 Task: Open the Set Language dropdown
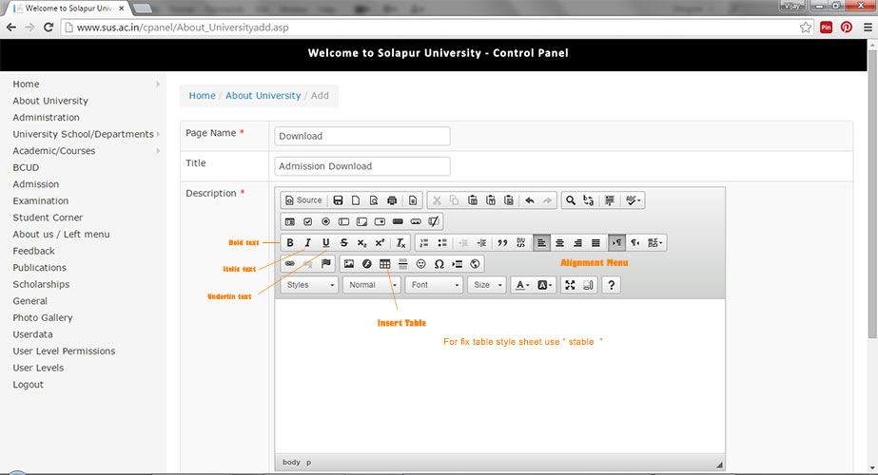coord(654,243)
